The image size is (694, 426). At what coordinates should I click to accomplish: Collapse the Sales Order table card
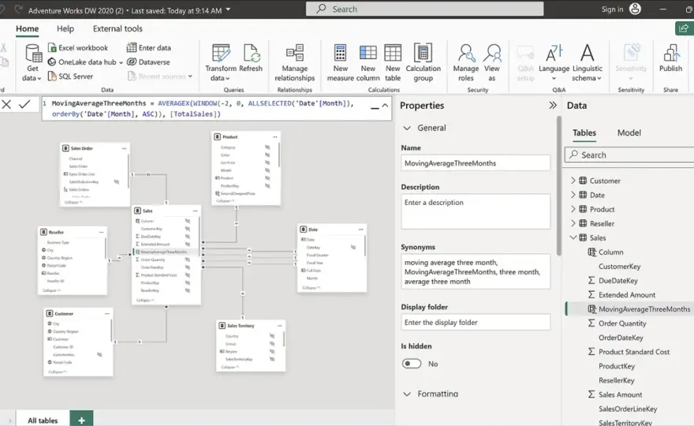[x=74, y=202]
